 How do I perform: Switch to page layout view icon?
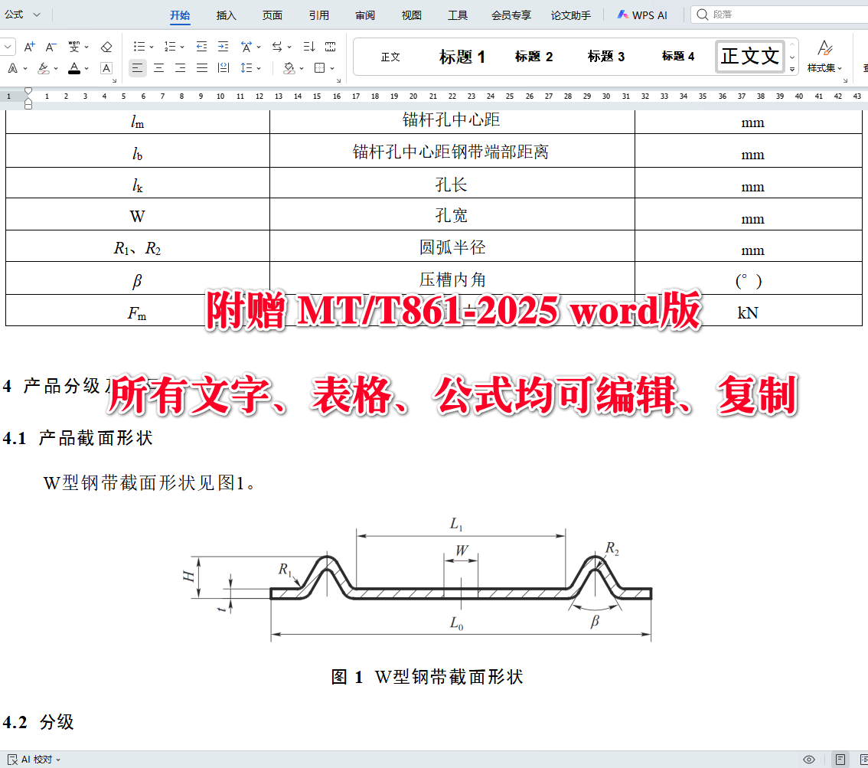point(840,759)
